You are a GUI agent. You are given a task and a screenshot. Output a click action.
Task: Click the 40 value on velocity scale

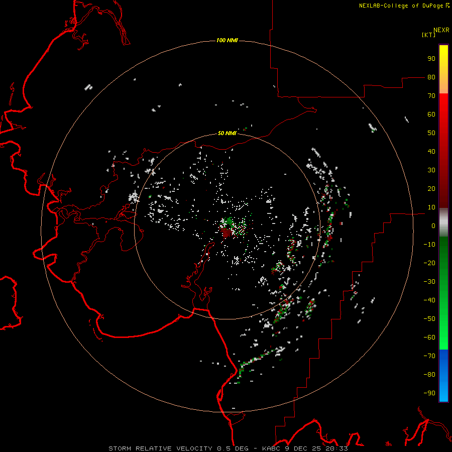[x=431, y=152]
